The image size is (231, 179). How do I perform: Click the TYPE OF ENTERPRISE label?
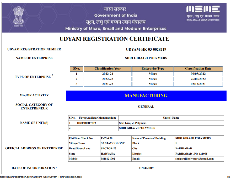34,77
